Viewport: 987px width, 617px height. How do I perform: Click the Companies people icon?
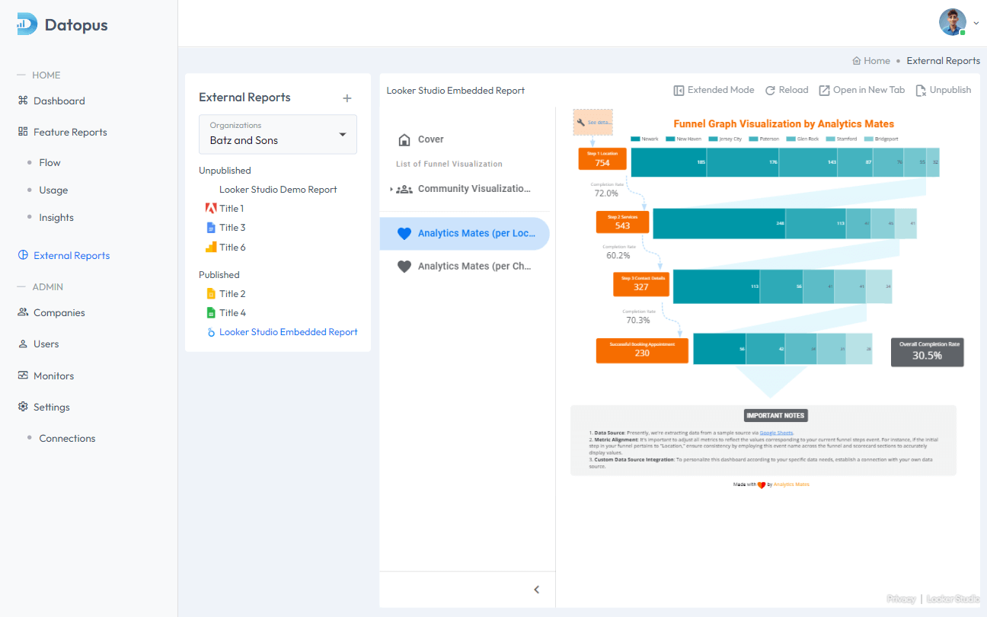click(23, 312)
